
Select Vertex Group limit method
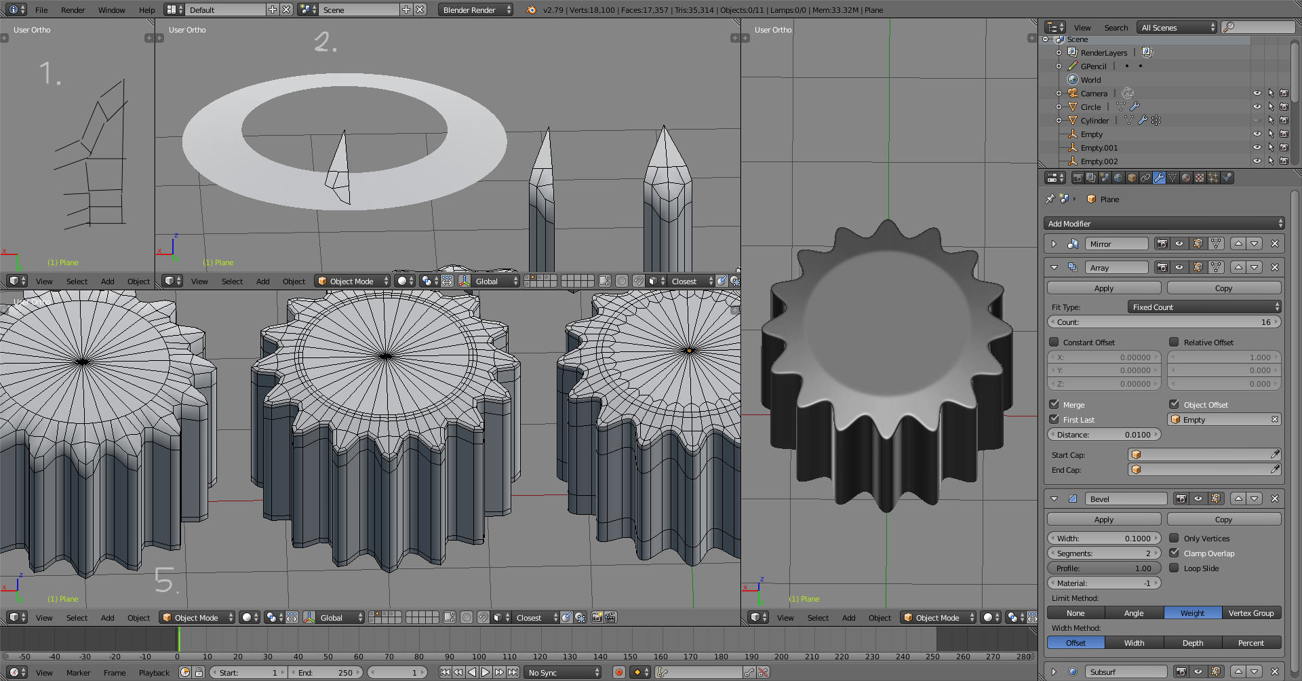(1251, 612)
